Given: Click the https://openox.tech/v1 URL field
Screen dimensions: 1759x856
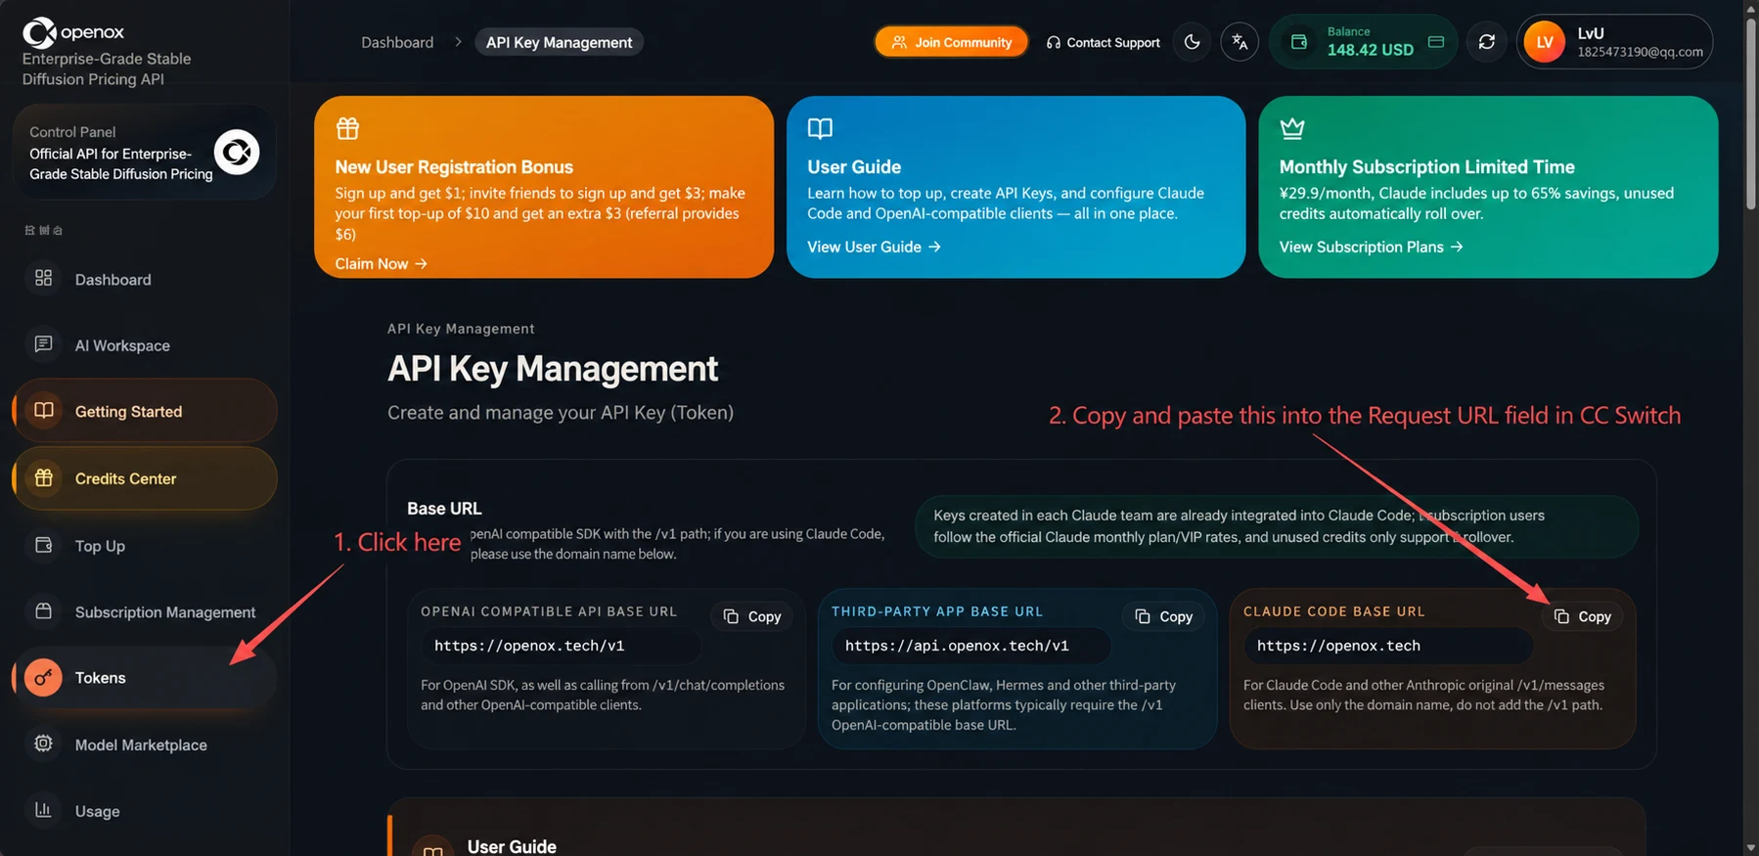Looking at the screenshot, I should point(562,646).
